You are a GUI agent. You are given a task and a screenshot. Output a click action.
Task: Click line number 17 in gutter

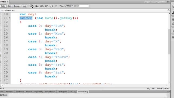pos(6,41)
